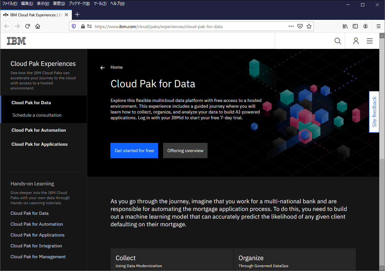Open the IBM site search icon
The height and width of the screenshot is (271, 385).
337,41
